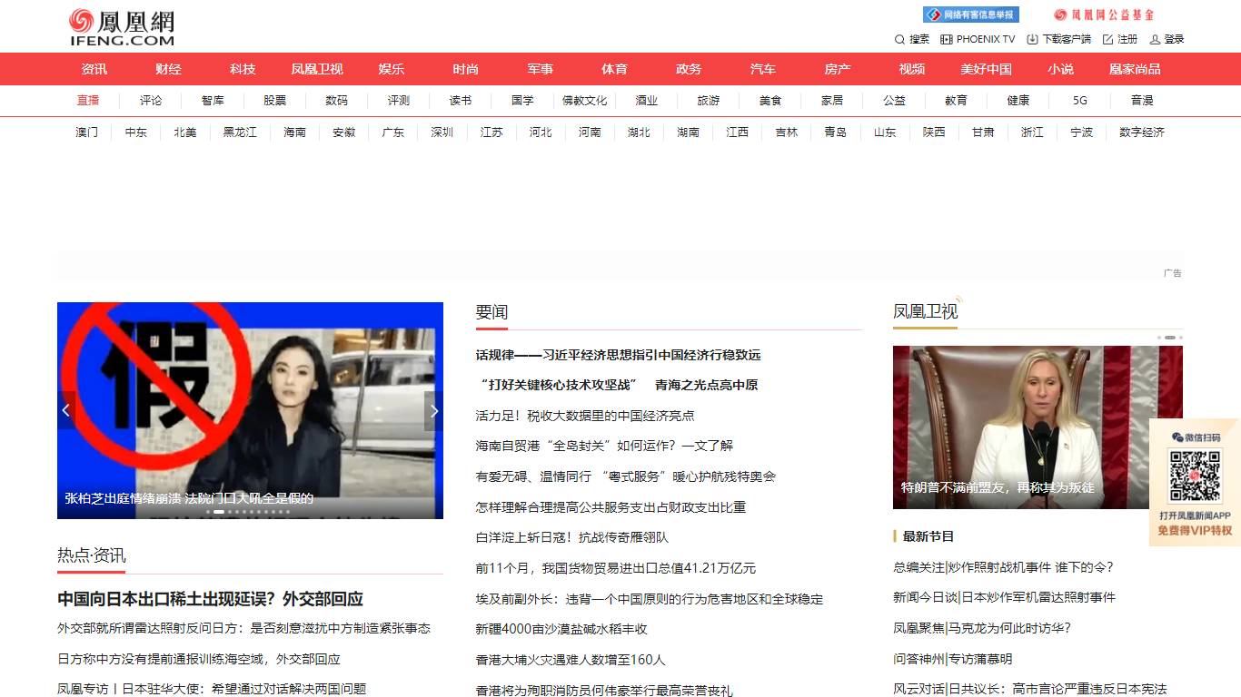Image resolution: width=1241 pixels, height=697 pixels.
Task: Advance carousel with right arrow
Action: coord(434,410)
